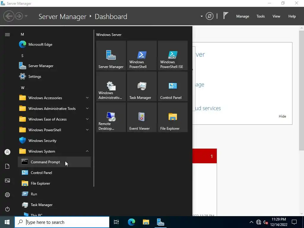The height and width of the screenshot is (228, 304).
Task: Click the taskbar search box
Action: (62, 222)
